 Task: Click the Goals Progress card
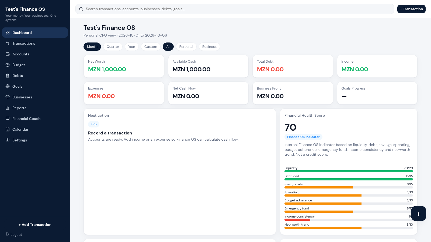pos(377,93)
